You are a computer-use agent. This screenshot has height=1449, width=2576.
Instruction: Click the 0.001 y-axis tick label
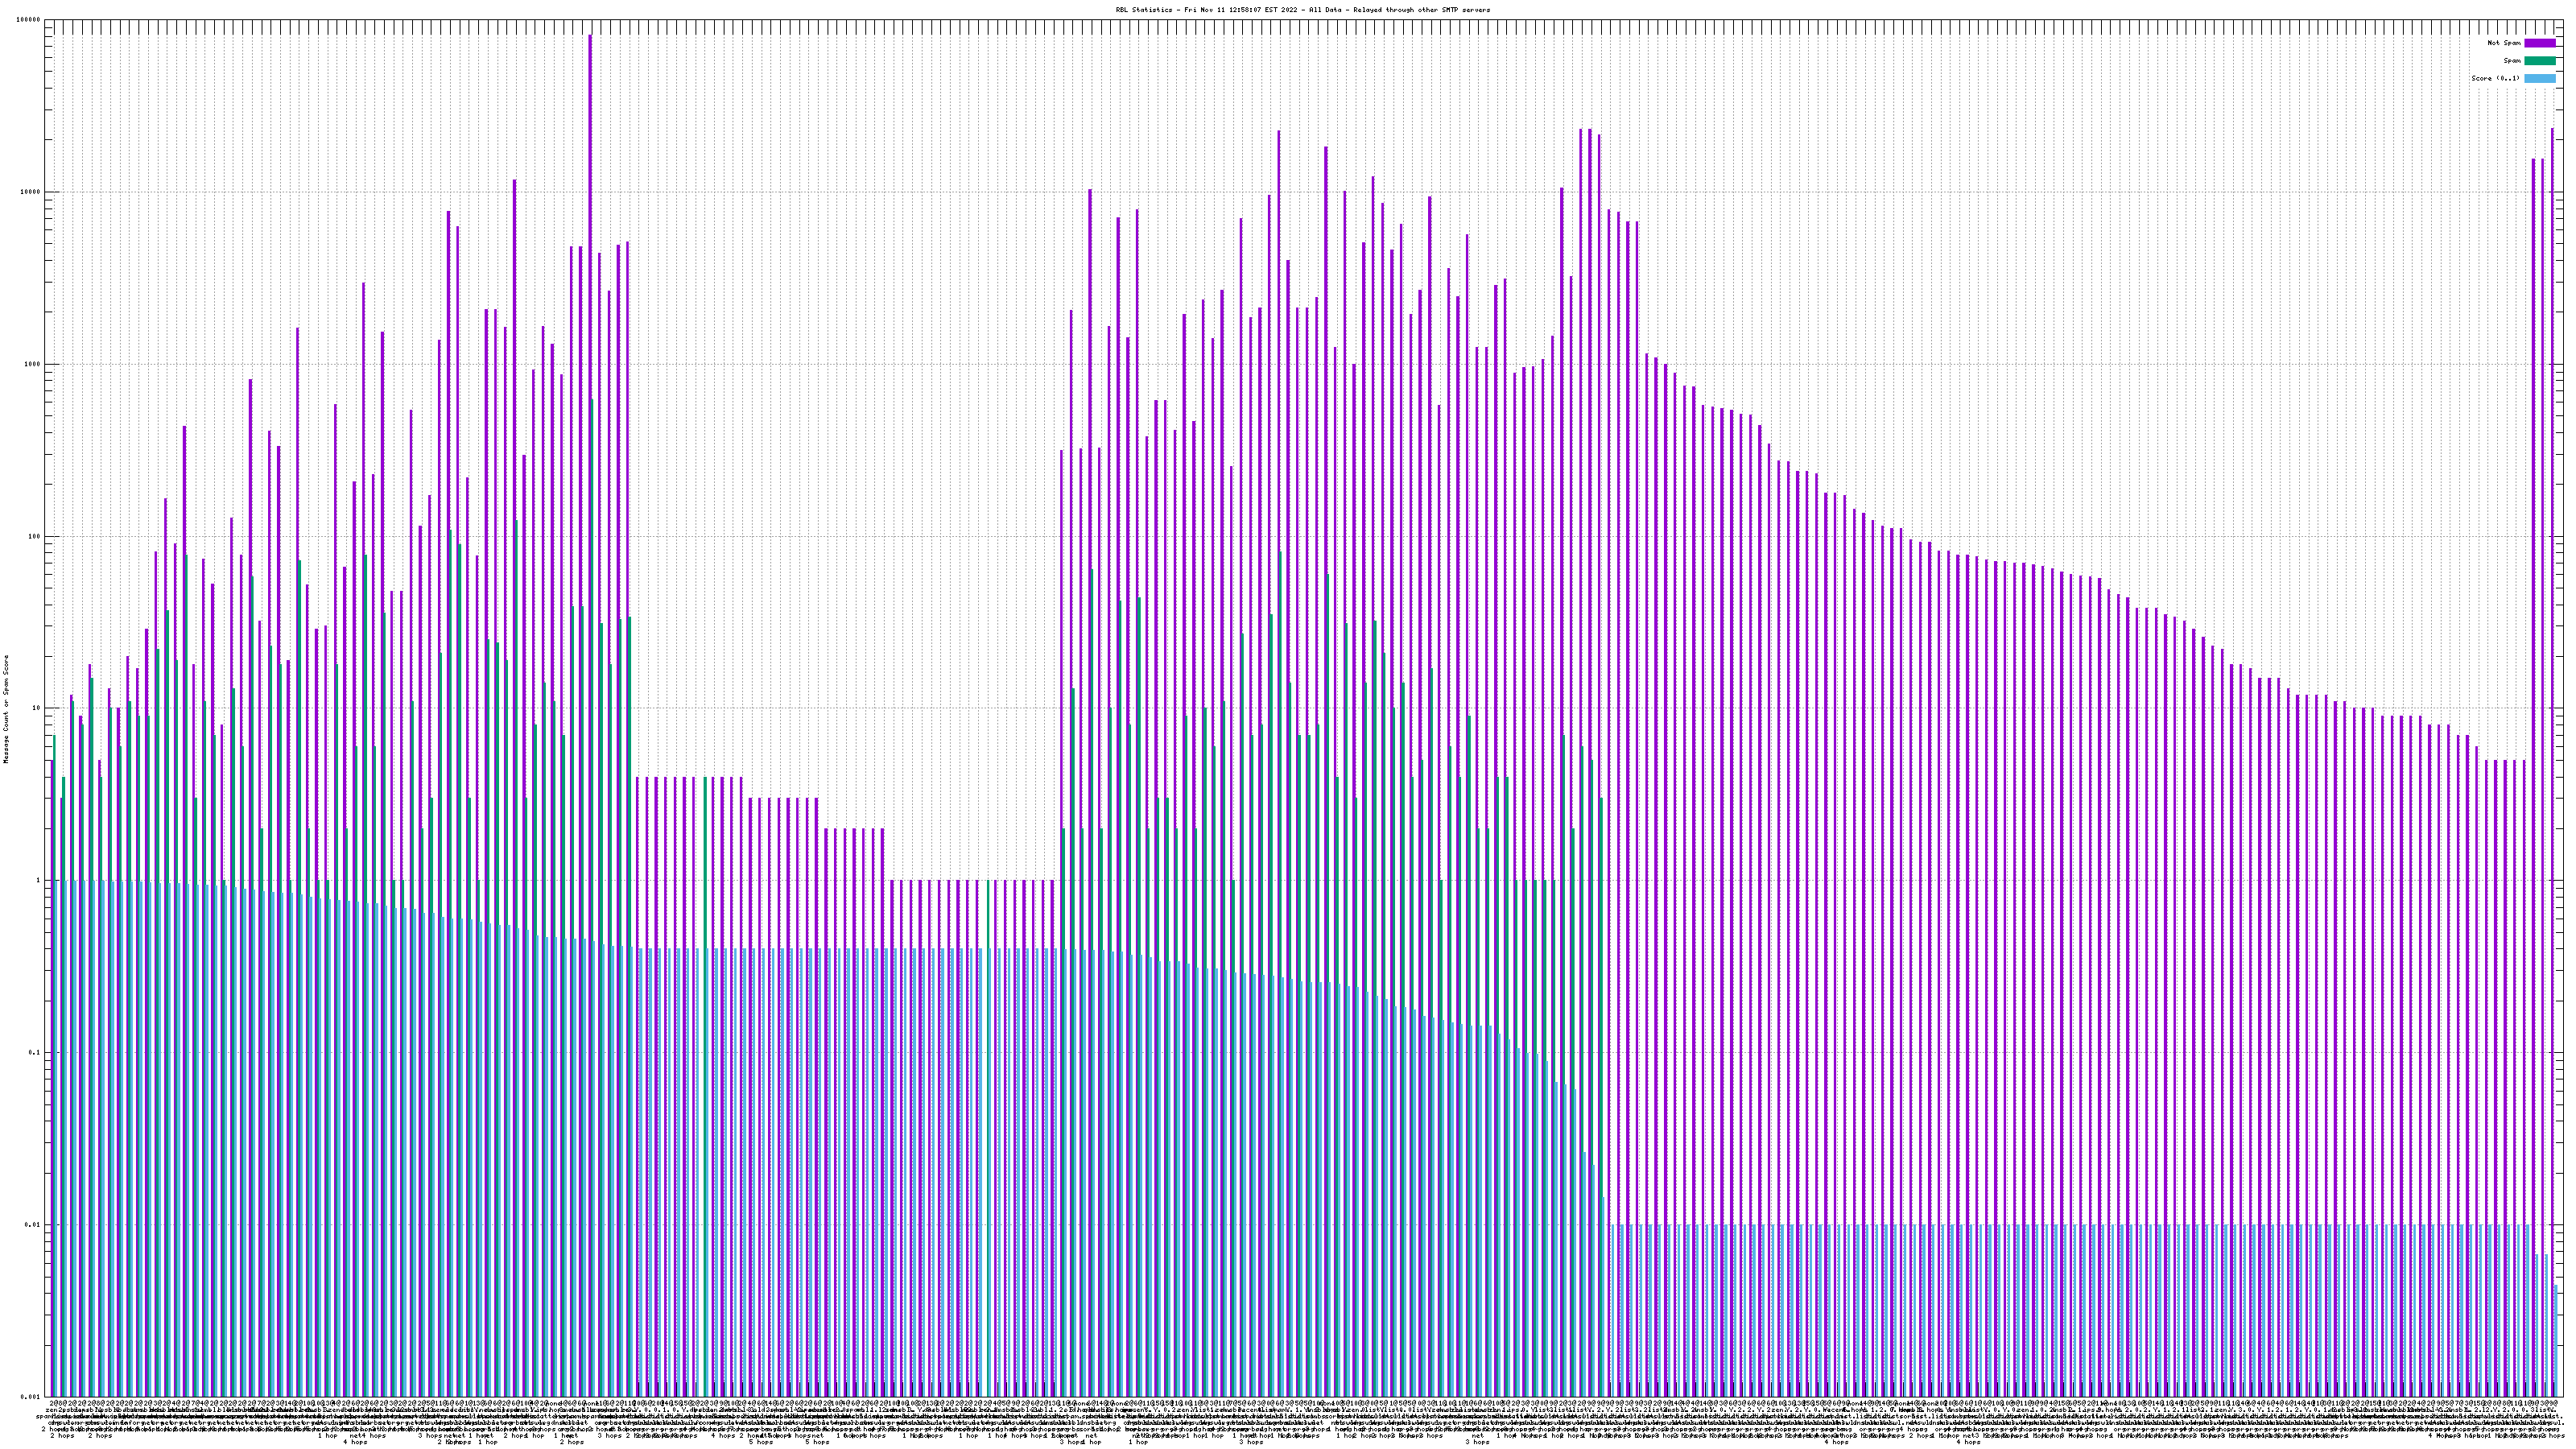[x=31, y=1396]
